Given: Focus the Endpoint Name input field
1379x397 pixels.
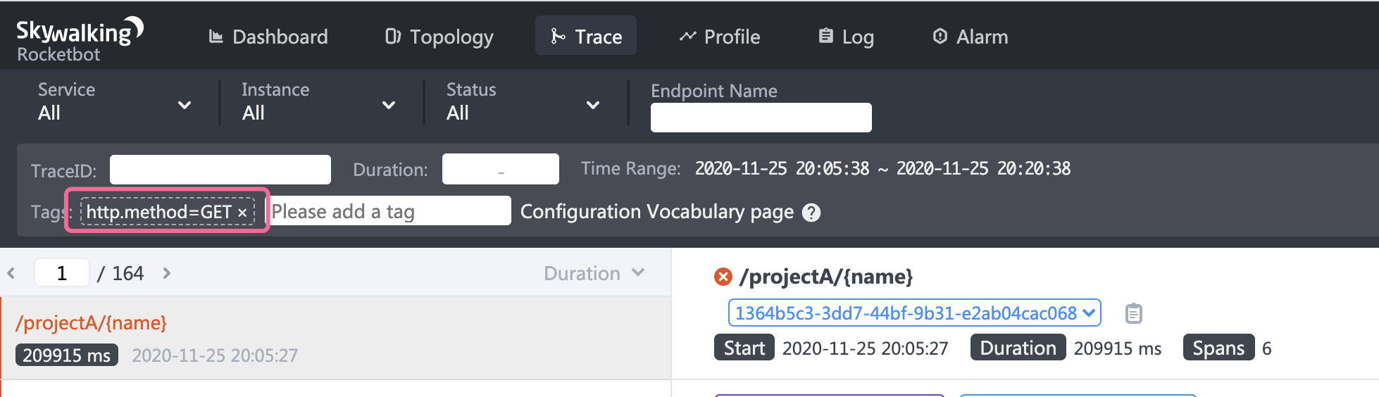Looking at the screenshot, I should coord(761,118).
